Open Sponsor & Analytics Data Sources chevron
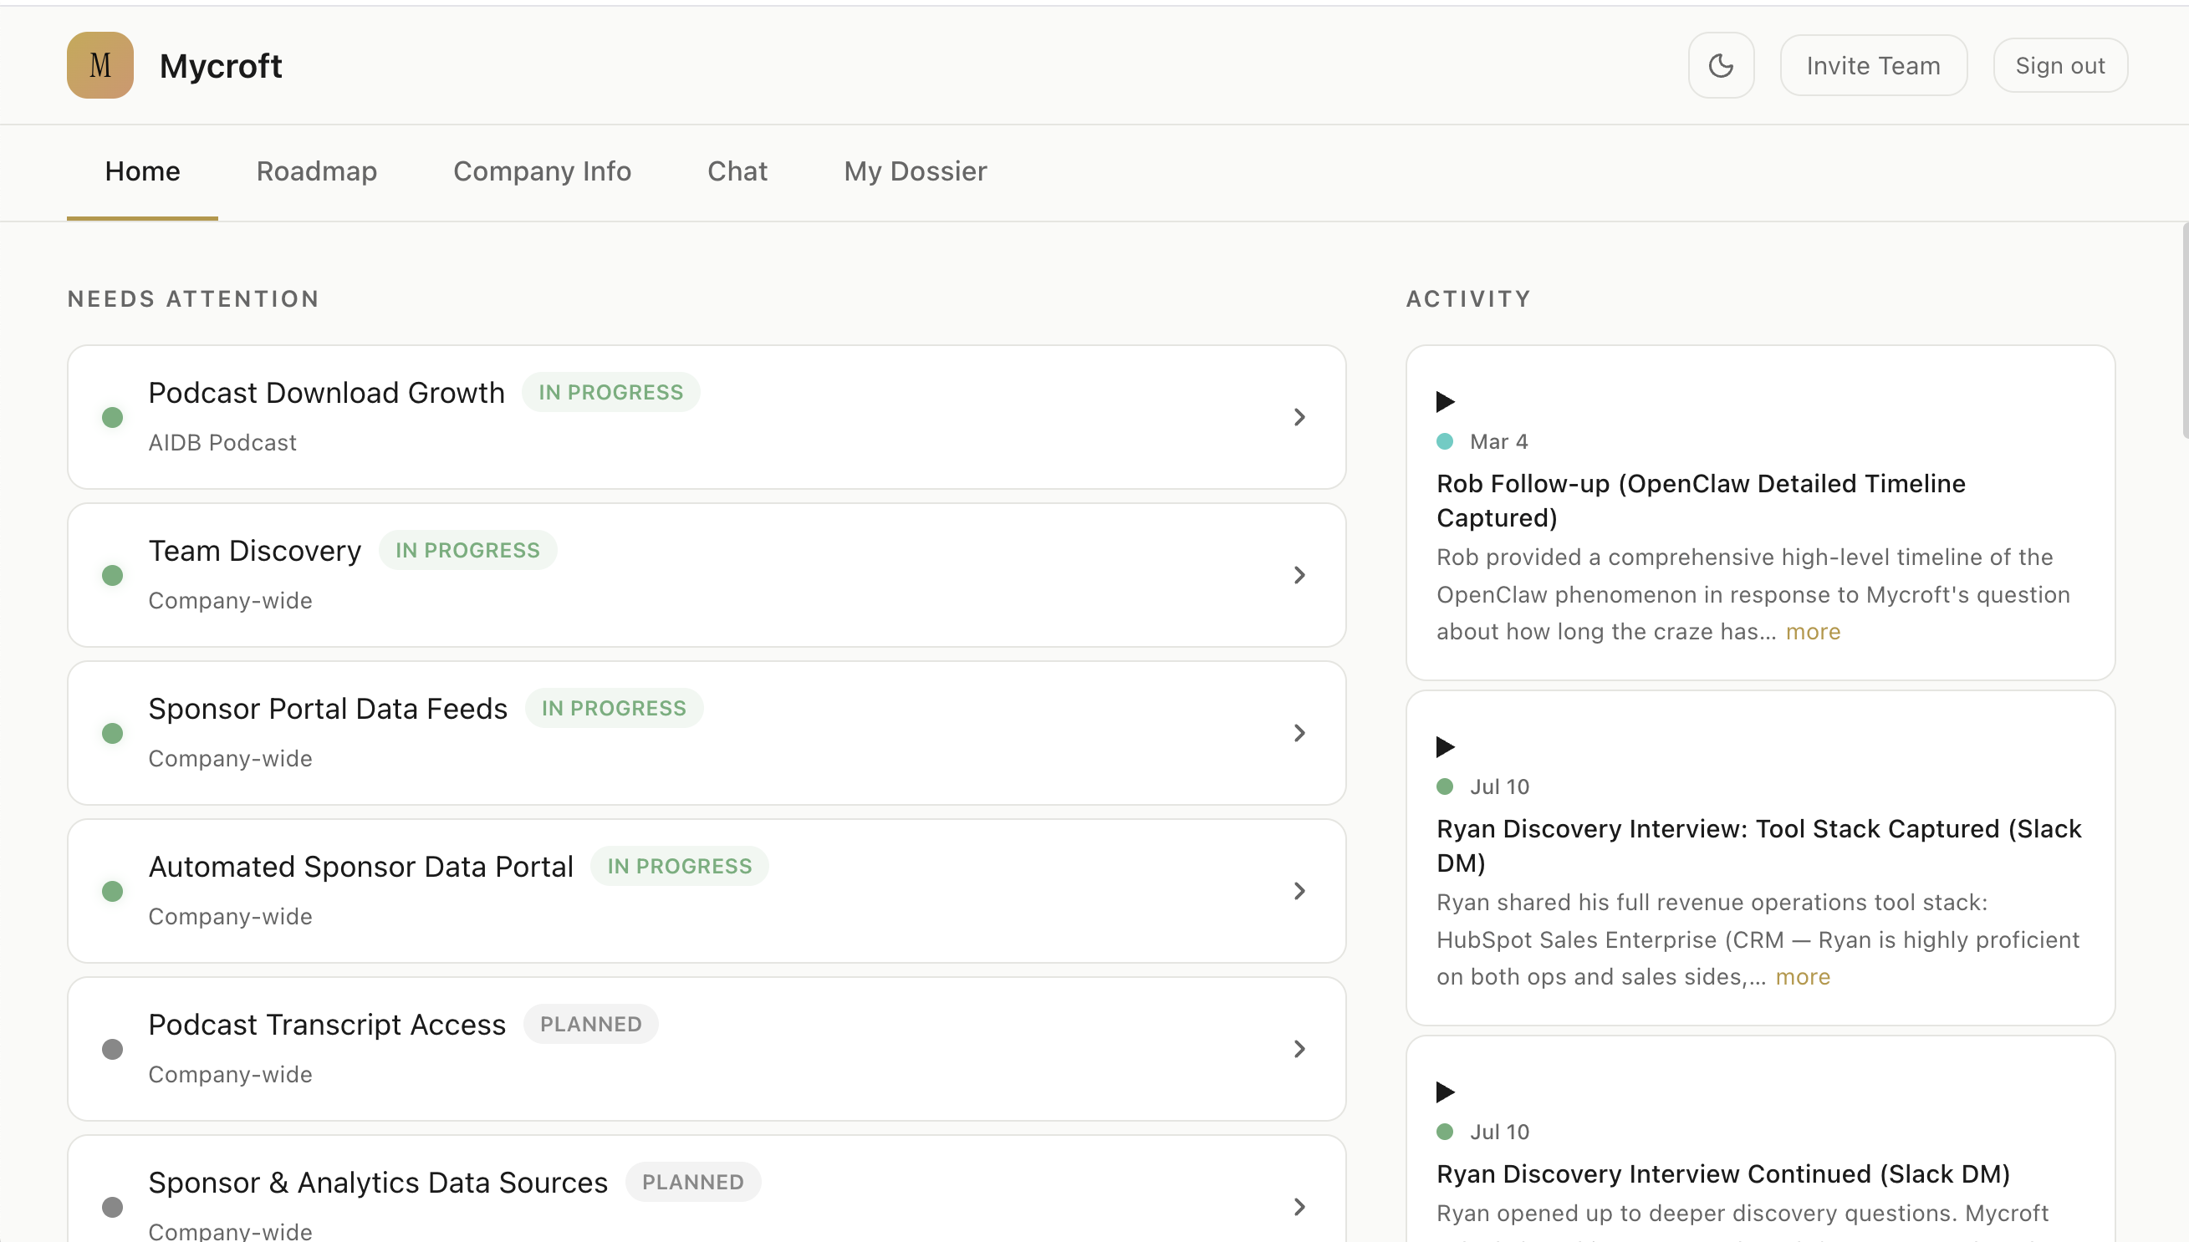The height and width of the screenshot is (1242, 2189). [x=1299, y=1206]
